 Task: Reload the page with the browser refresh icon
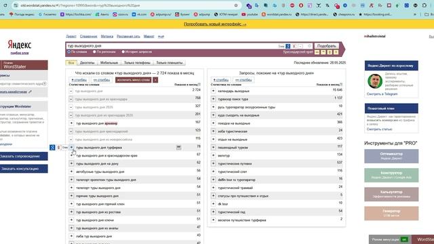point(5,5)
